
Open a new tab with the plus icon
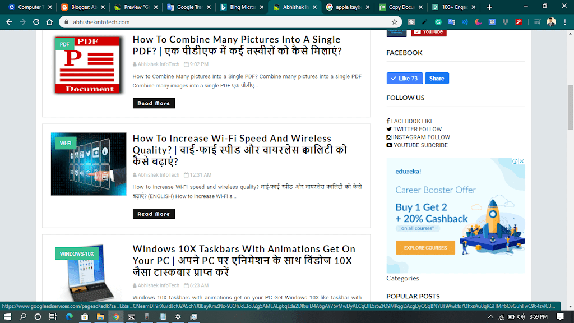tap(489, 7)
